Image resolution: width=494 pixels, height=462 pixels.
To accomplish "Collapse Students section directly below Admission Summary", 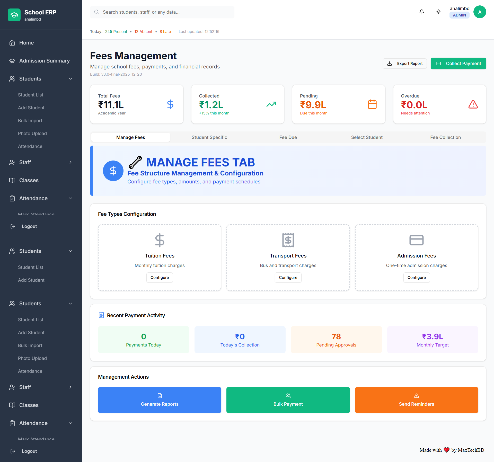I will (41, 79).
